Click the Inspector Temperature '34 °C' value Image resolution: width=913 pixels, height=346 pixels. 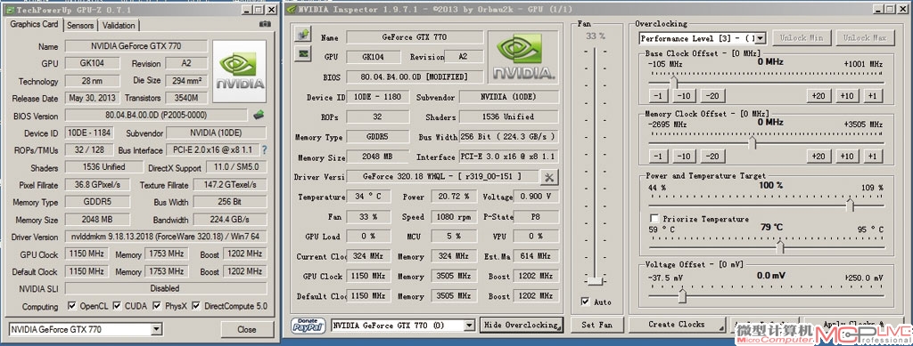(368, 197)
